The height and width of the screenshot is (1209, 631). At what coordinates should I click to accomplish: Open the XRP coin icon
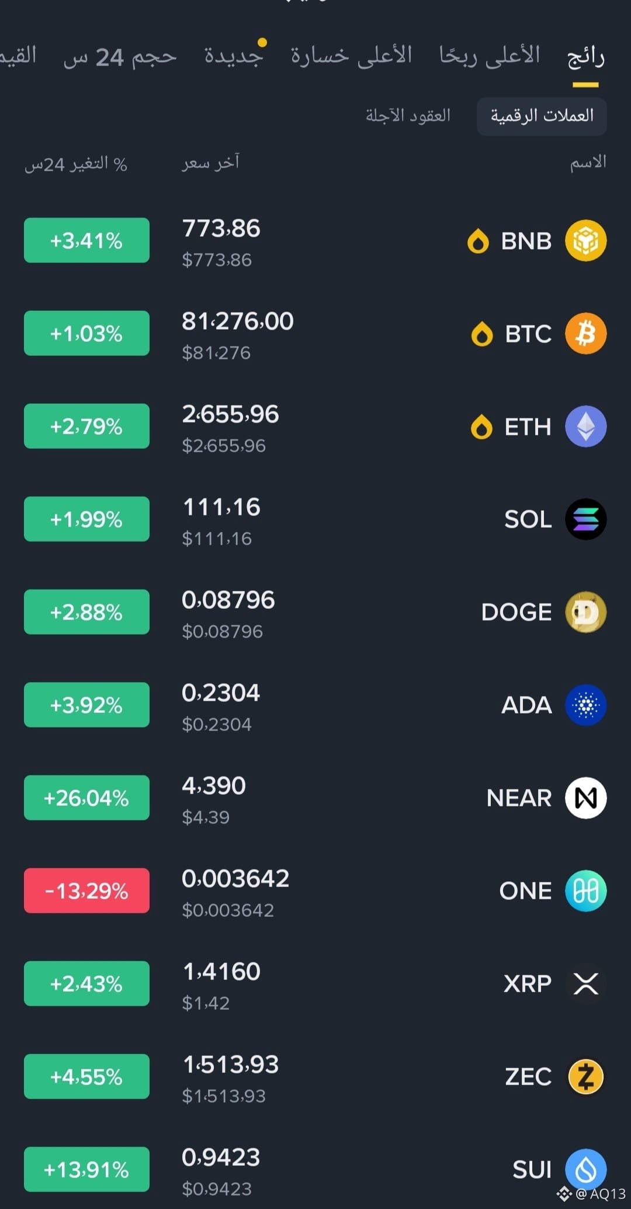(x=585, y=984)
